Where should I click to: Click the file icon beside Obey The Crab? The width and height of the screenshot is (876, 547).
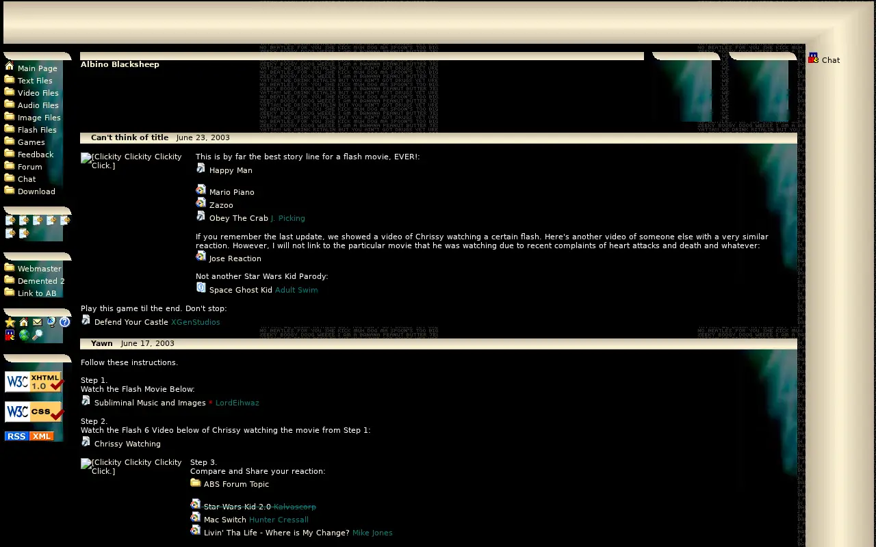point(201,216)
